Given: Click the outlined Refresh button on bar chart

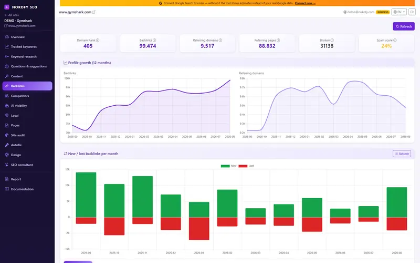Looking at the screenshot, I should point(402,154).
